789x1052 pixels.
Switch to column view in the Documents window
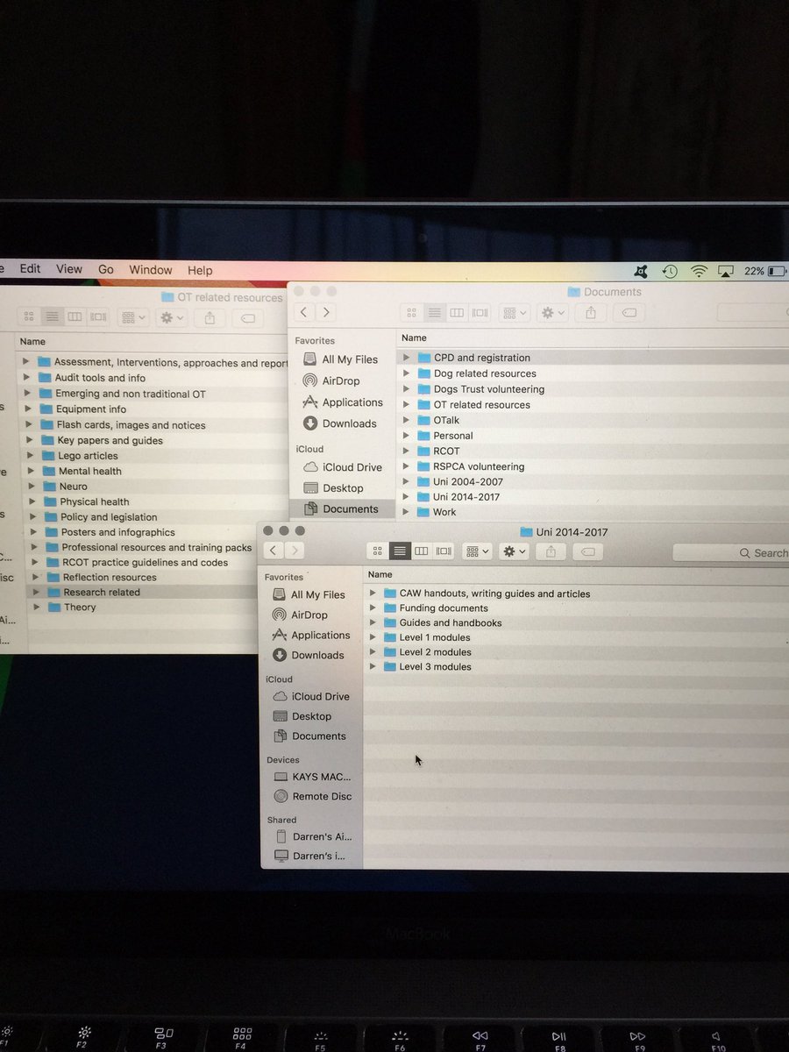point(458,313)
